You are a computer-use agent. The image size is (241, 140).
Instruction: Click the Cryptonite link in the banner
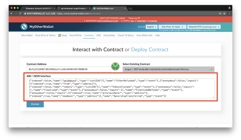[153, 21]
